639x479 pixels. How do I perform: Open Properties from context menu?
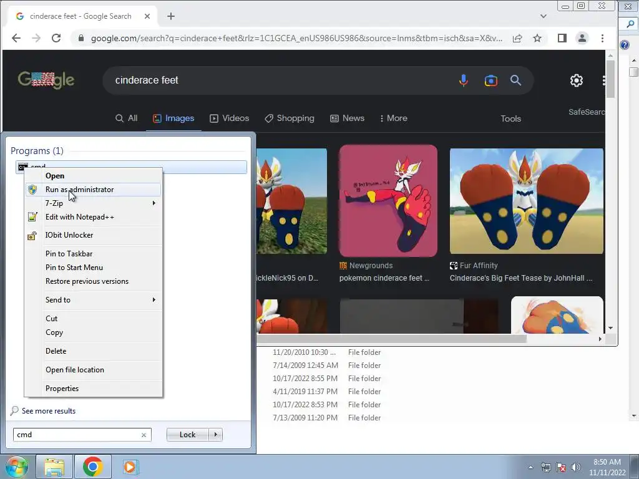pos(94,389)
